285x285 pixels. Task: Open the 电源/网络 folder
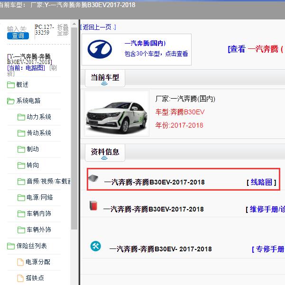point(40,197)
